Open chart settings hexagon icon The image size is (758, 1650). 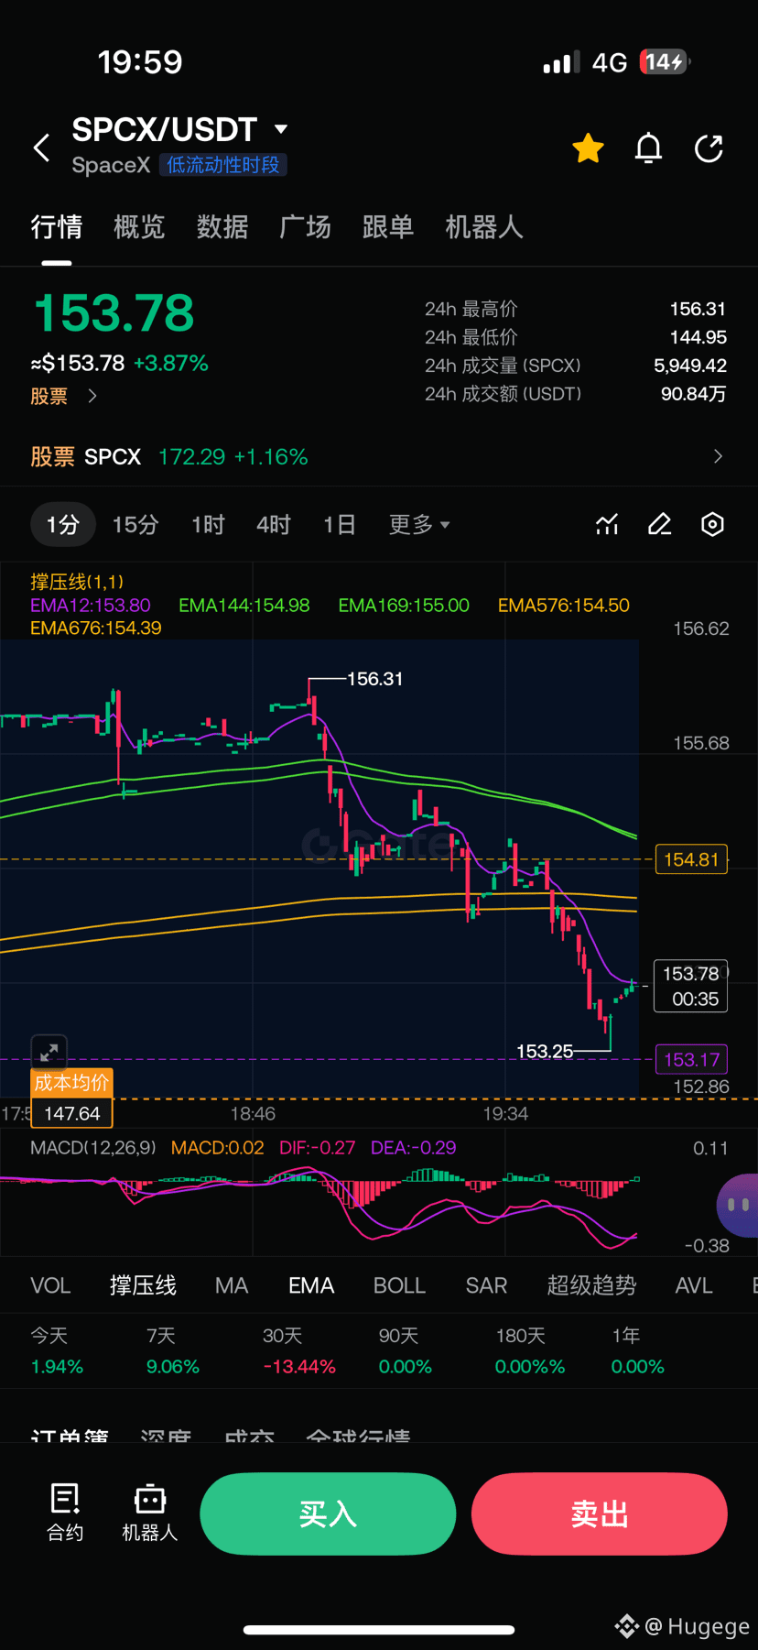pos(712,524)
